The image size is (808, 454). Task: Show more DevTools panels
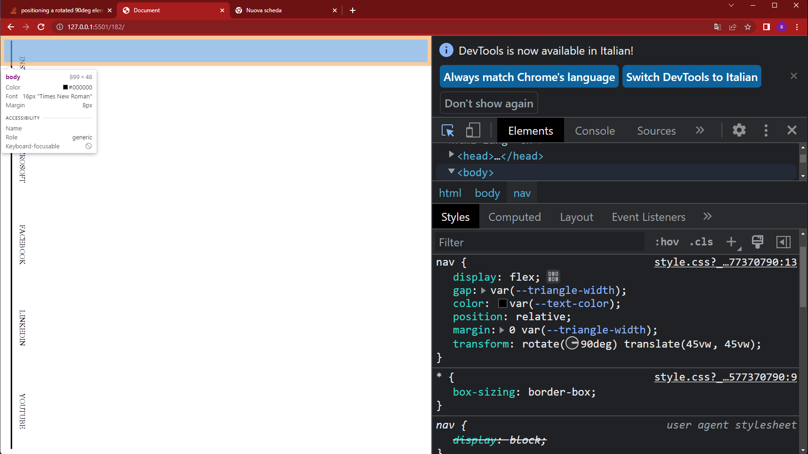(700, 130)
